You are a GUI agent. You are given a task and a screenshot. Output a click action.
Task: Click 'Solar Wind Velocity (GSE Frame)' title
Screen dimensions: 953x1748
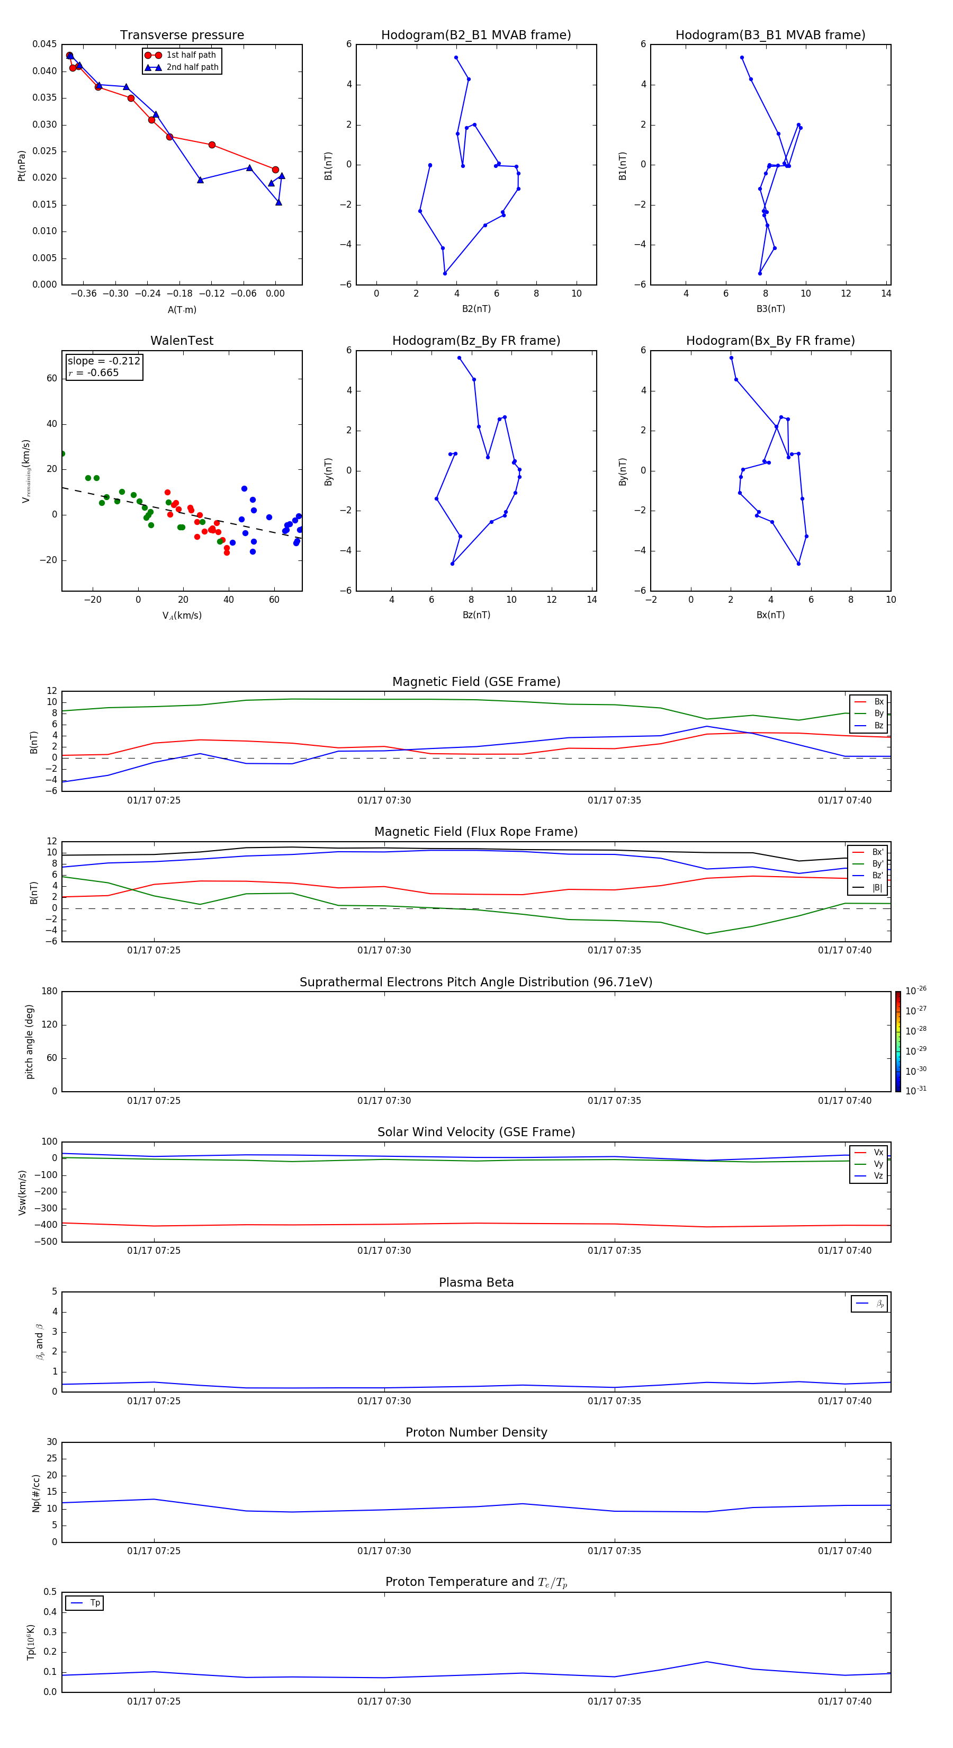(476, 1132)
